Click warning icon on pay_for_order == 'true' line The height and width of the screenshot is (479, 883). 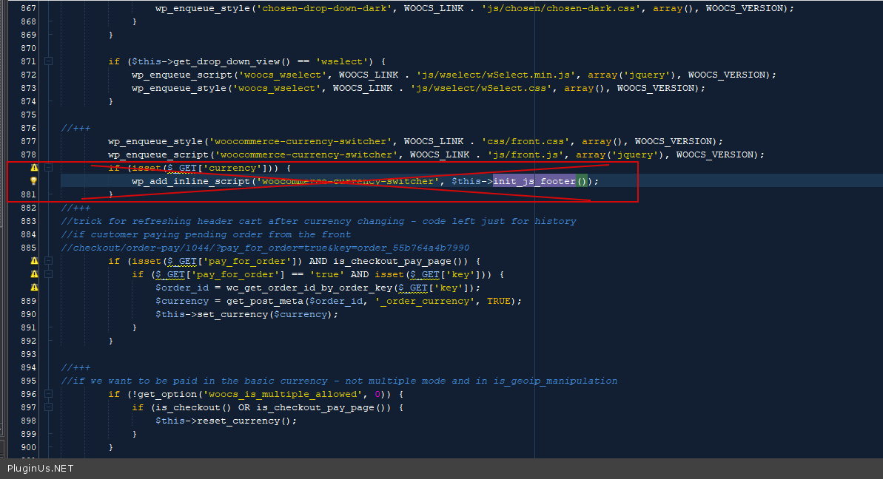click(34, 274)
